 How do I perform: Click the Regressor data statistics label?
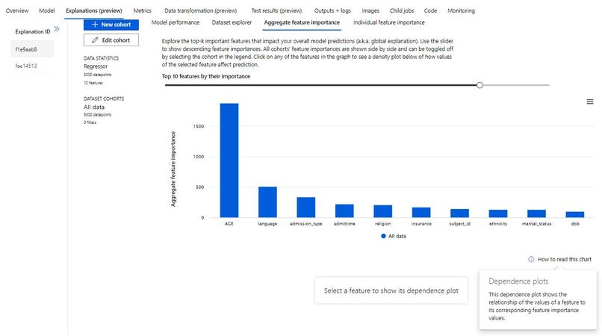96,66
